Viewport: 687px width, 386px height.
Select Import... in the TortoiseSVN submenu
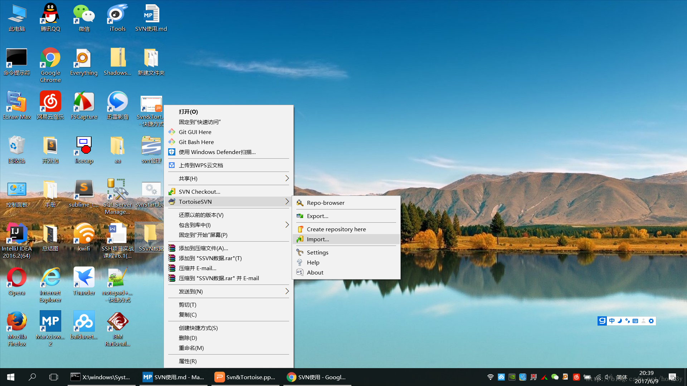318,239
